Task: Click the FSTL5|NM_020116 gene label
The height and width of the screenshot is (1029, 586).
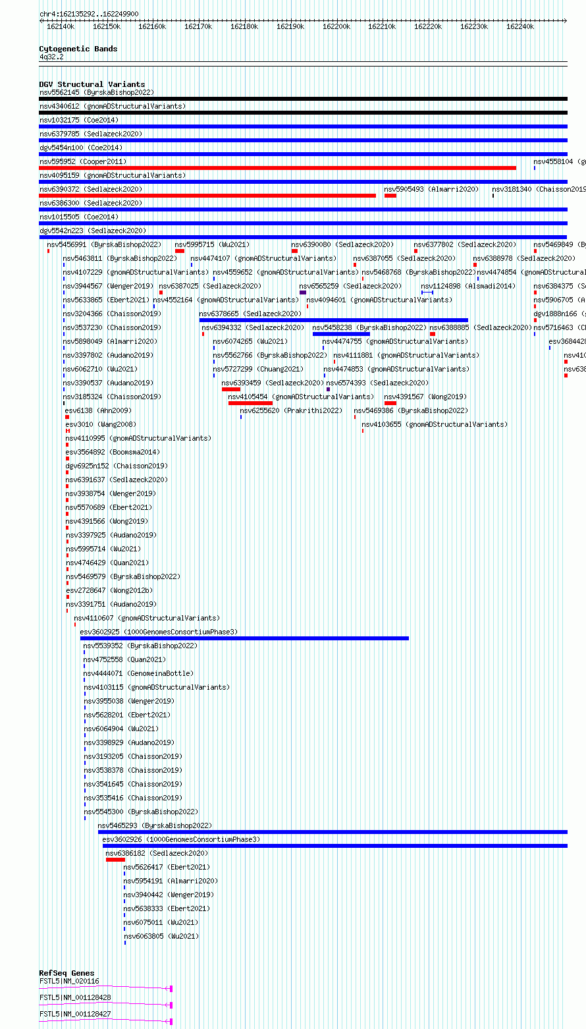Action: point(69,981)
